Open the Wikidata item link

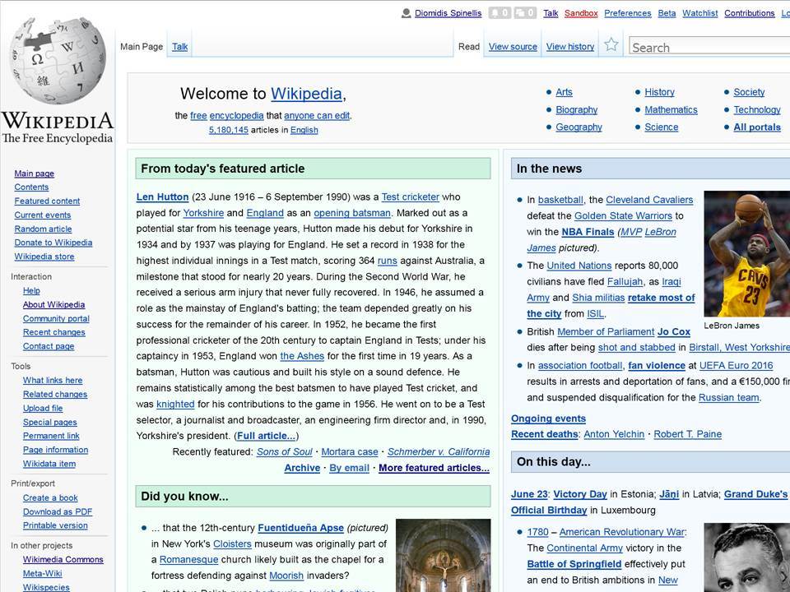coord(49,464)
